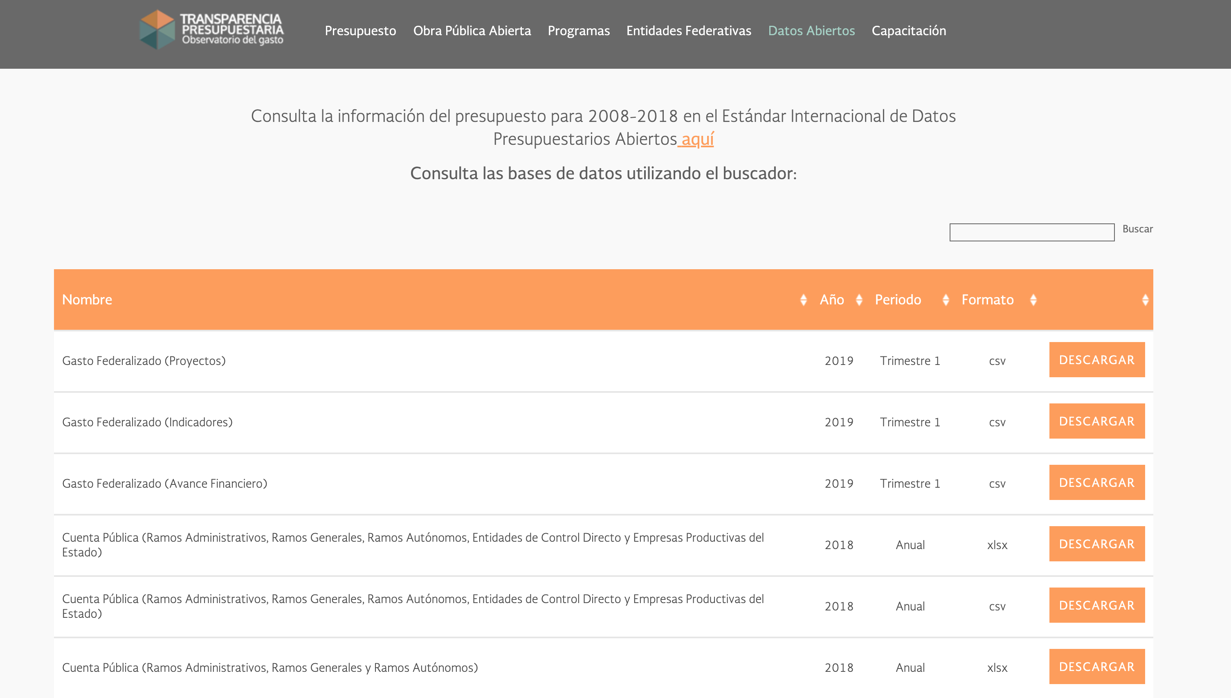The height and width of the screenshot is (698, 1231).
Task: Click 'Anual' in the Ramos Autónomos xlsx row
Action: (910, 667)
